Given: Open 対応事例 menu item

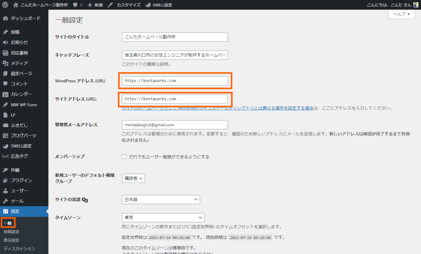Looking at the screenshot, I should click(19, 53).
